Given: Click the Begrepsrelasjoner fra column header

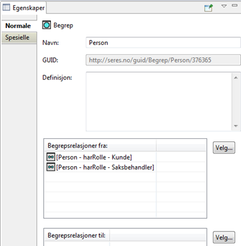Looking at the screenshot, I should point(100,146).
